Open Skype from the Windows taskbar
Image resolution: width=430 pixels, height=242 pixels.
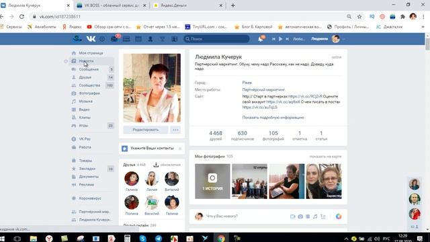pyautogui.click(x=142, y=238)
